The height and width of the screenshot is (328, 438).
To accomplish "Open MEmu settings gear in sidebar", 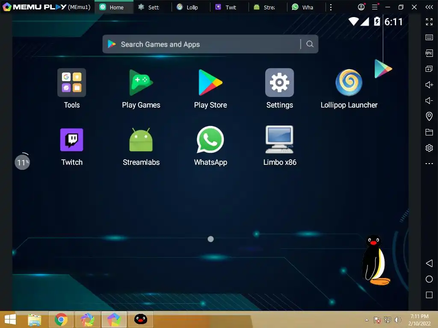I will (429, 148).
